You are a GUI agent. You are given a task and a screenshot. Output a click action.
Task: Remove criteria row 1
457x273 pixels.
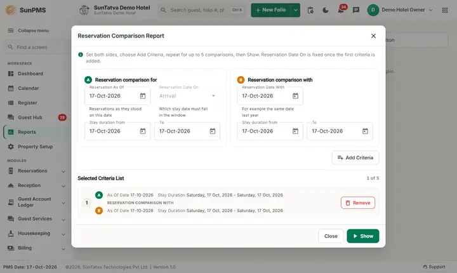tap(358, 203)
